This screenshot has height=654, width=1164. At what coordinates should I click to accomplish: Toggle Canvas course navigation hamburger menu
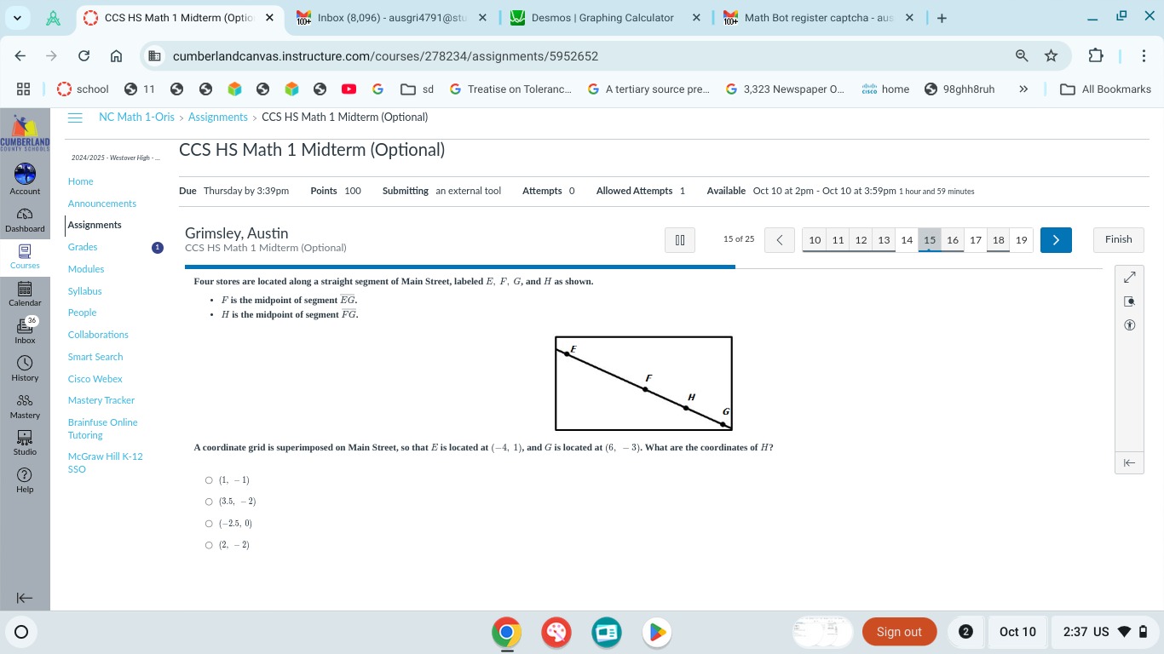tap(75, 118)
